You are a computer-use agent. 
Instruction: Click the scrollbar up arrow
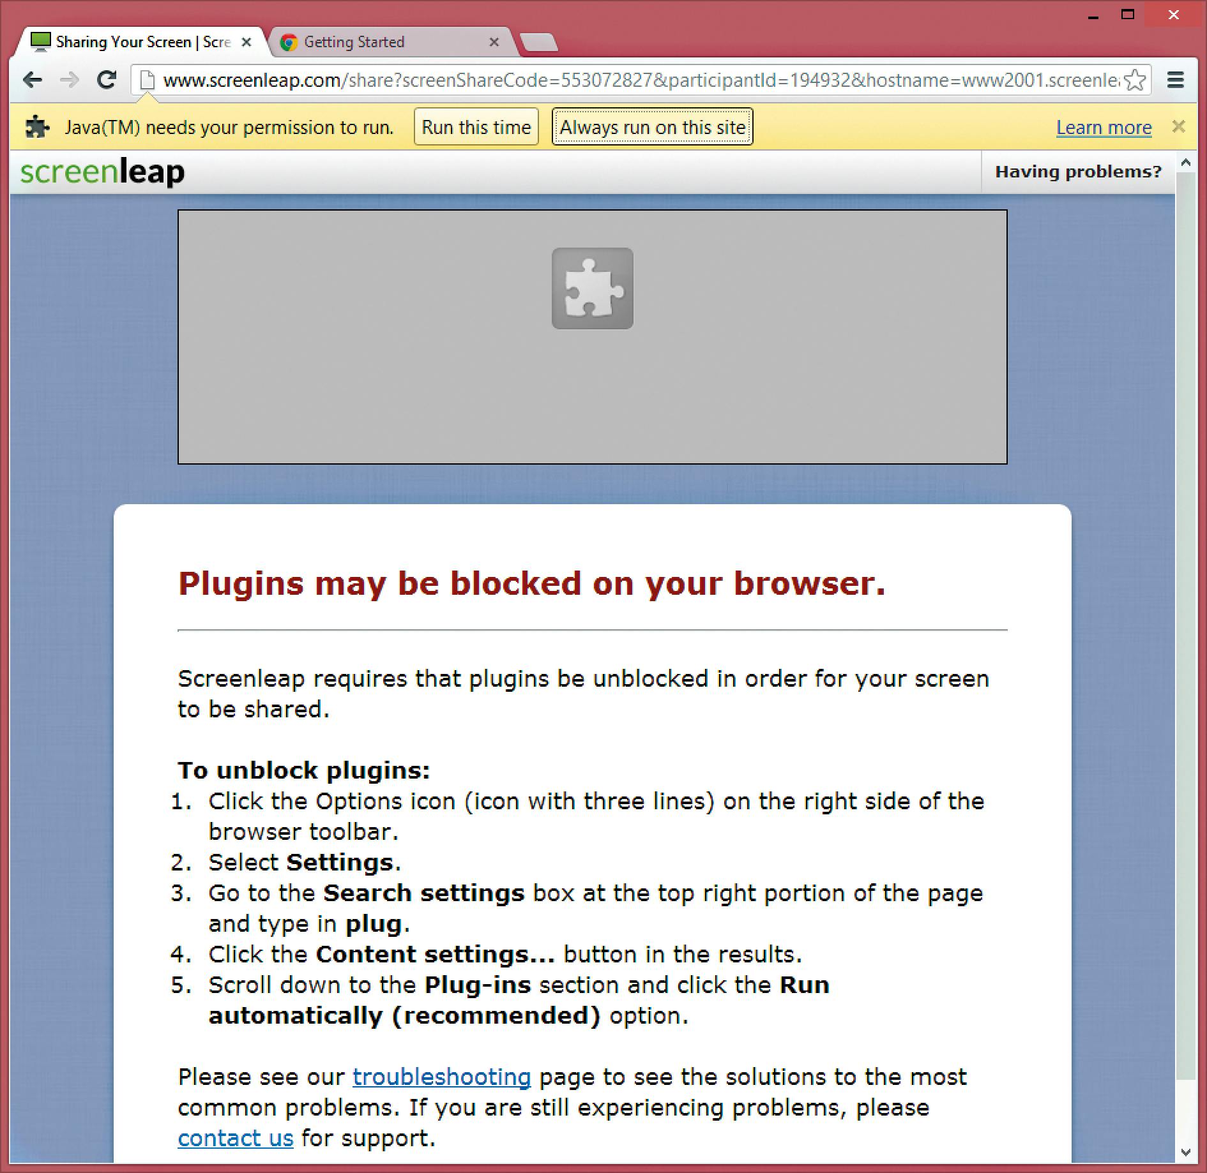coord(1186,162)
